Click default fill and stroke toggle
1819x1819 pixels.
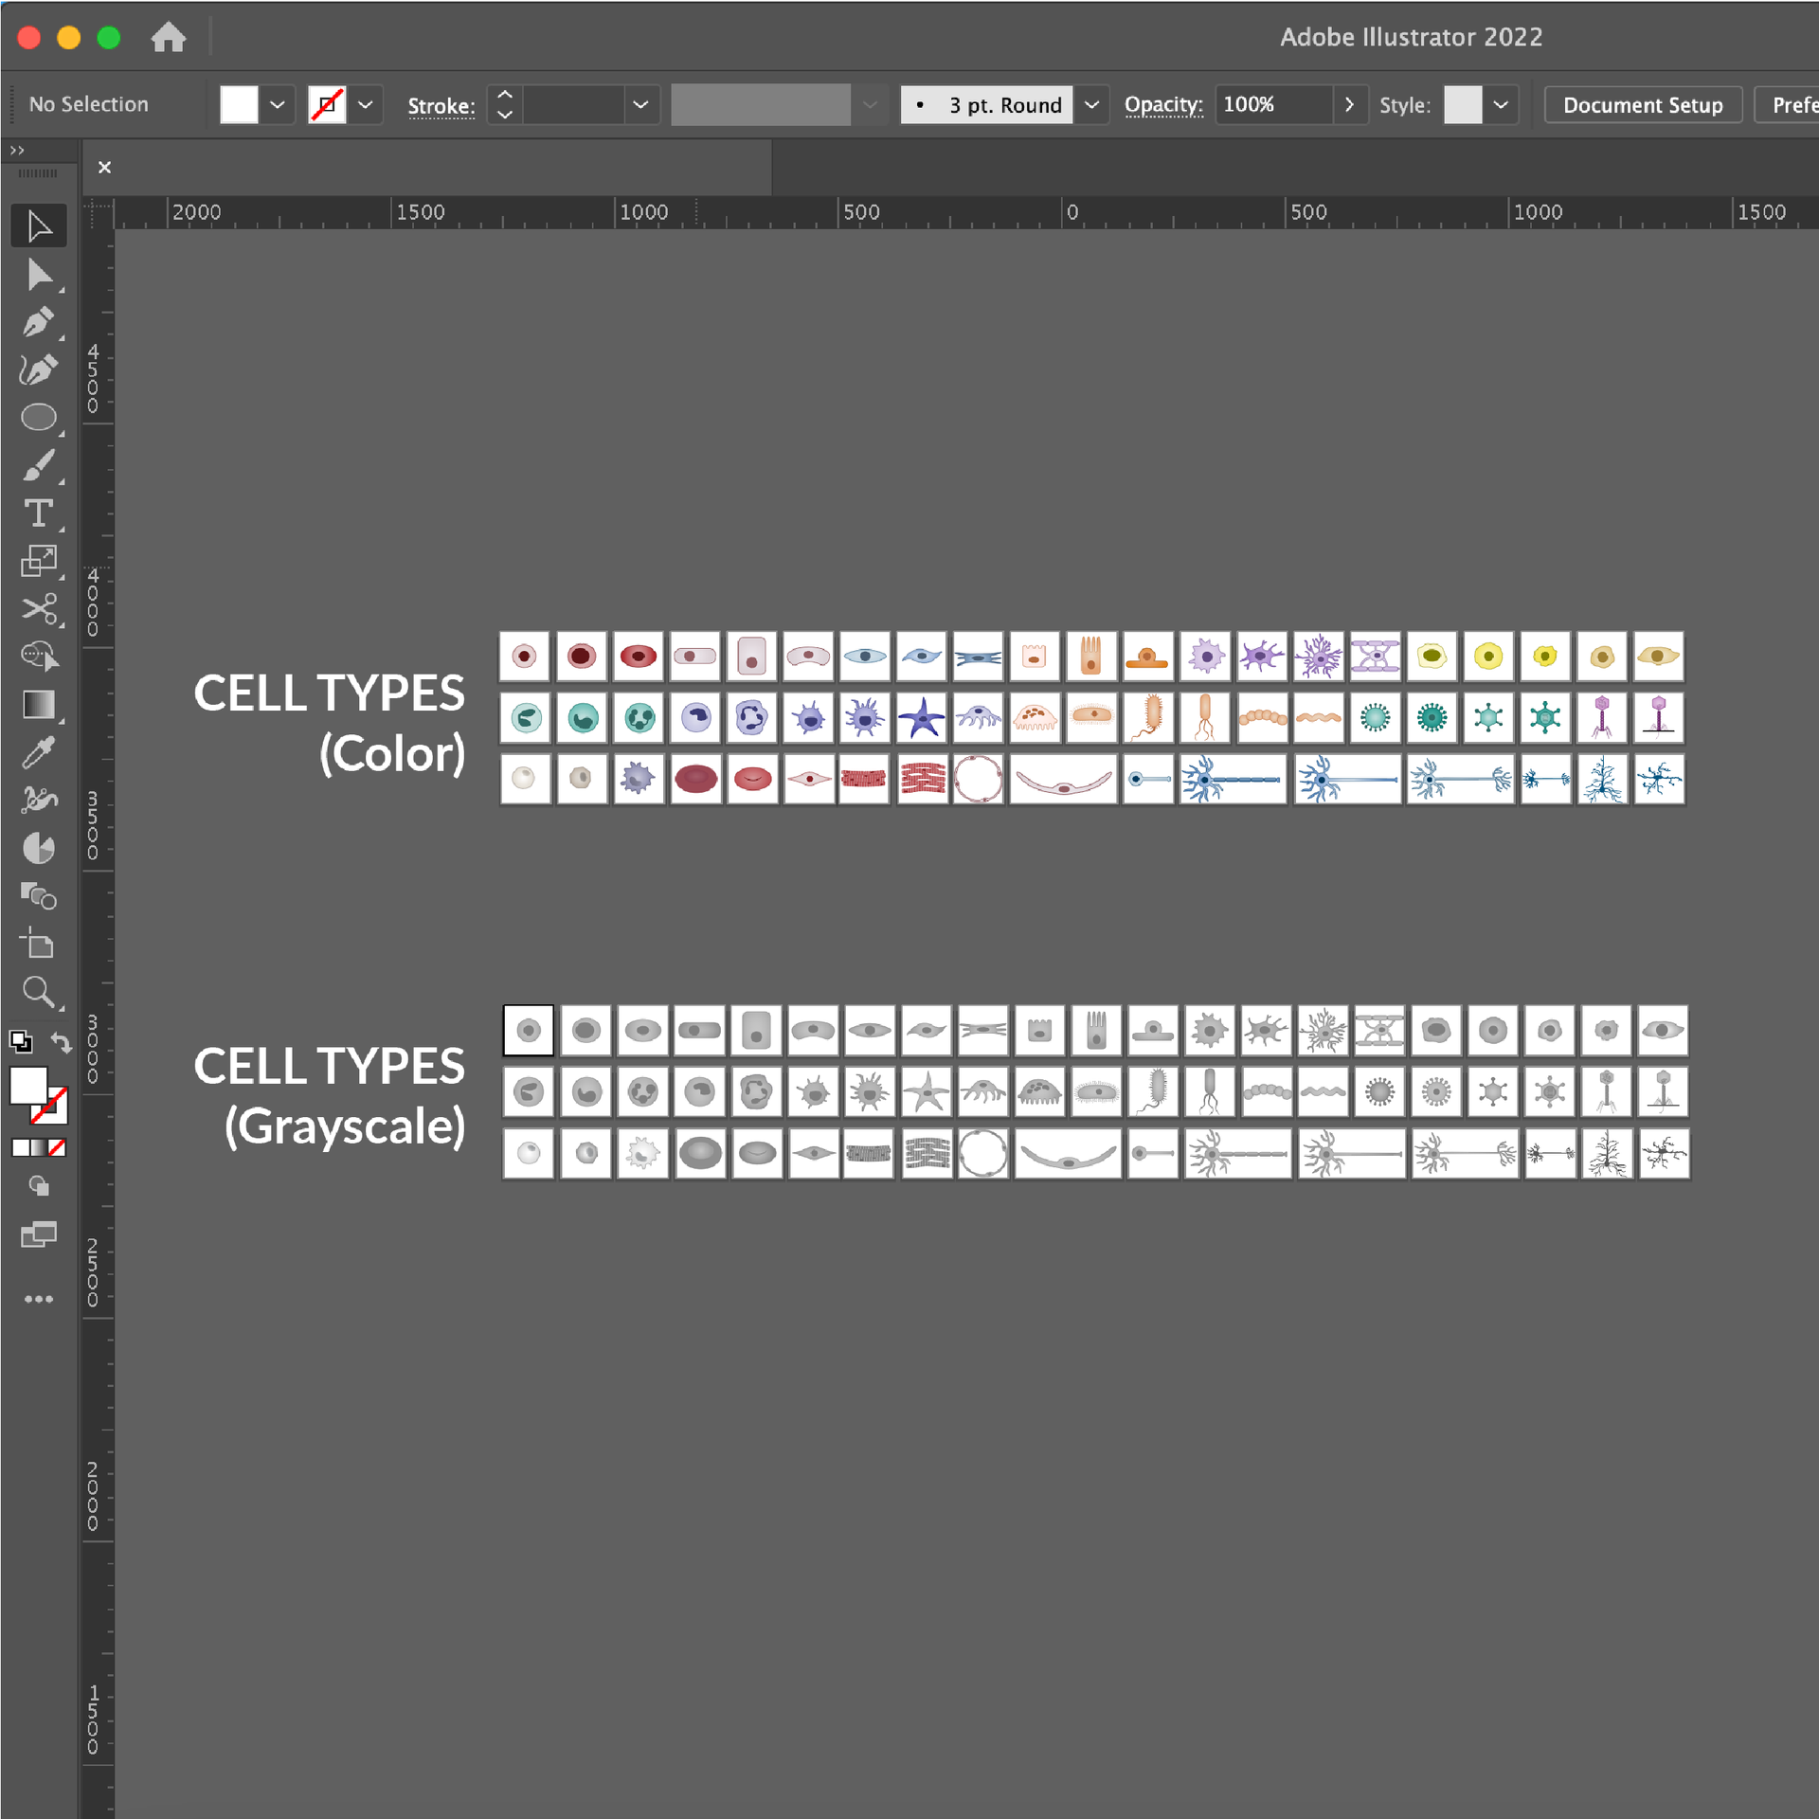click(22, 1041)
